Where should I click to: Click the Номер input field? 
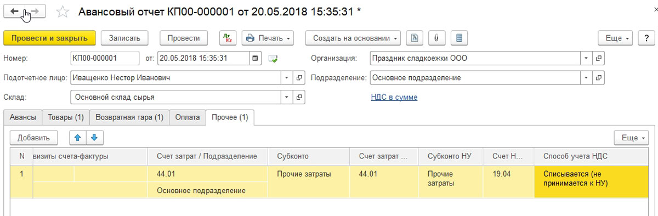[x=105, y=58]
